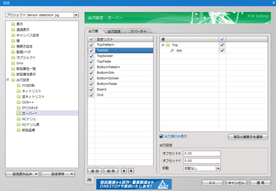Open the project selector dropdown
This screenshot has height=191, width=276.
(75, 14)
